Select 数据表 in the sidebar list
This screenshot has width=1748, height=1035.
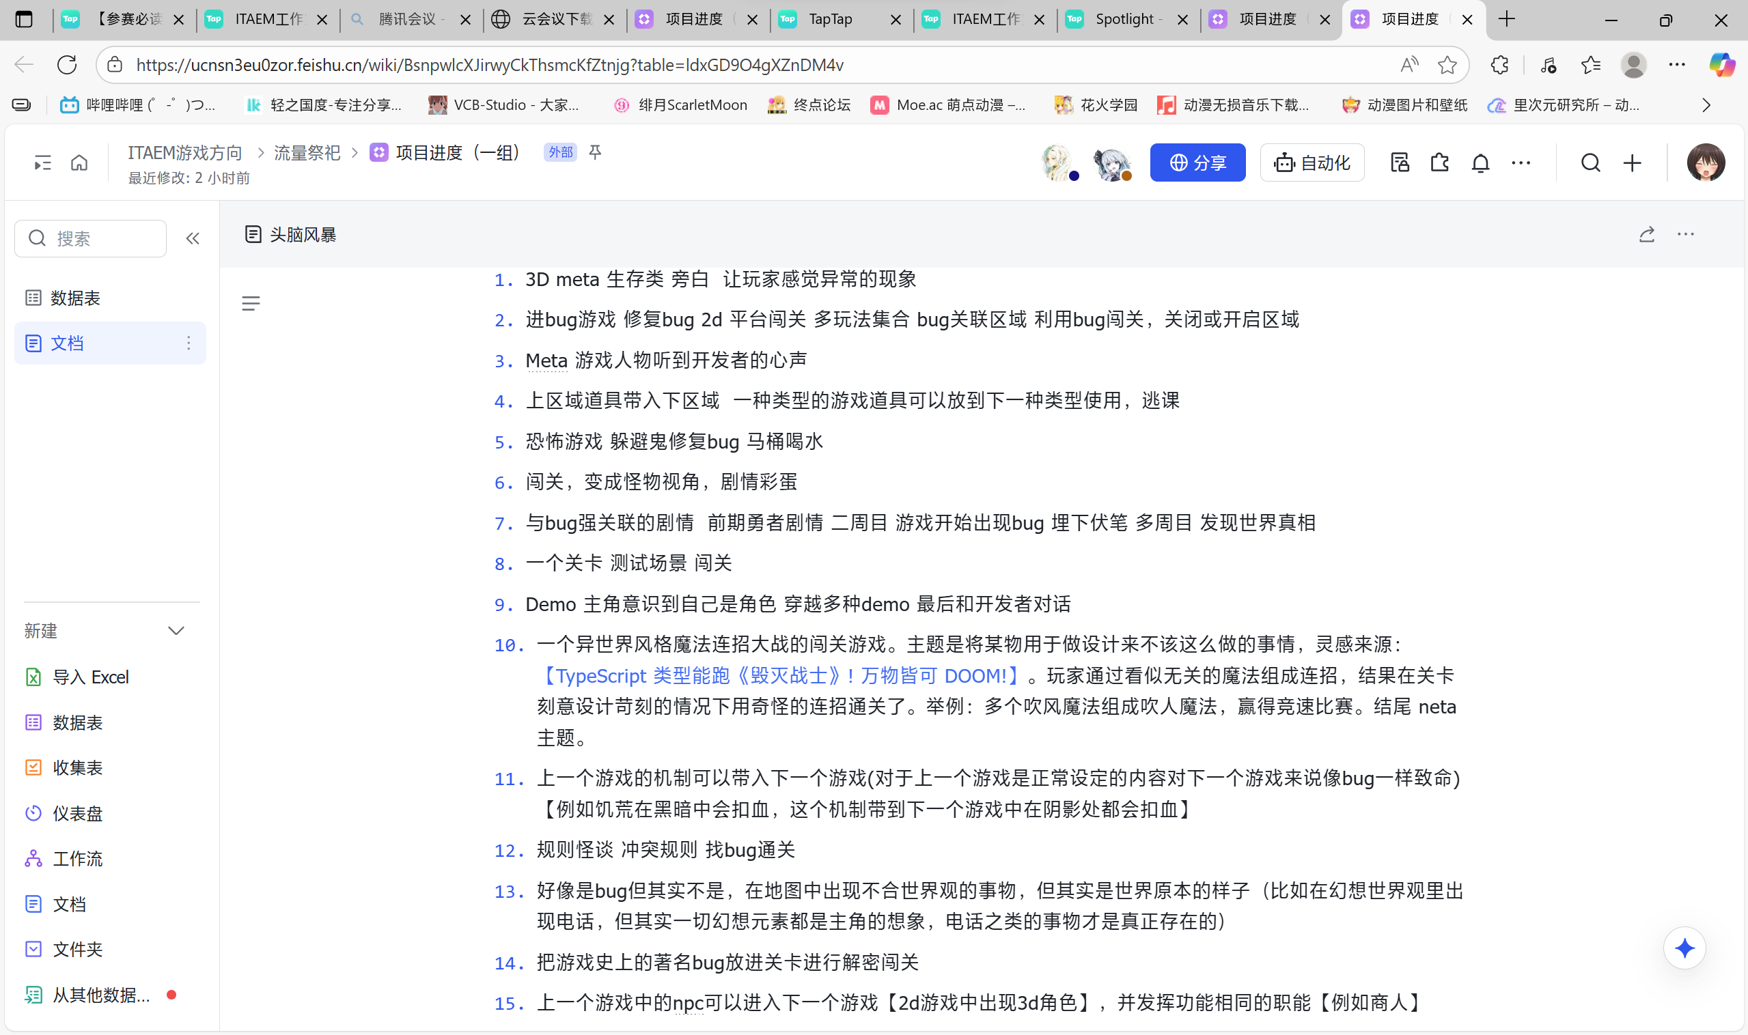click(x=75, y=298)
